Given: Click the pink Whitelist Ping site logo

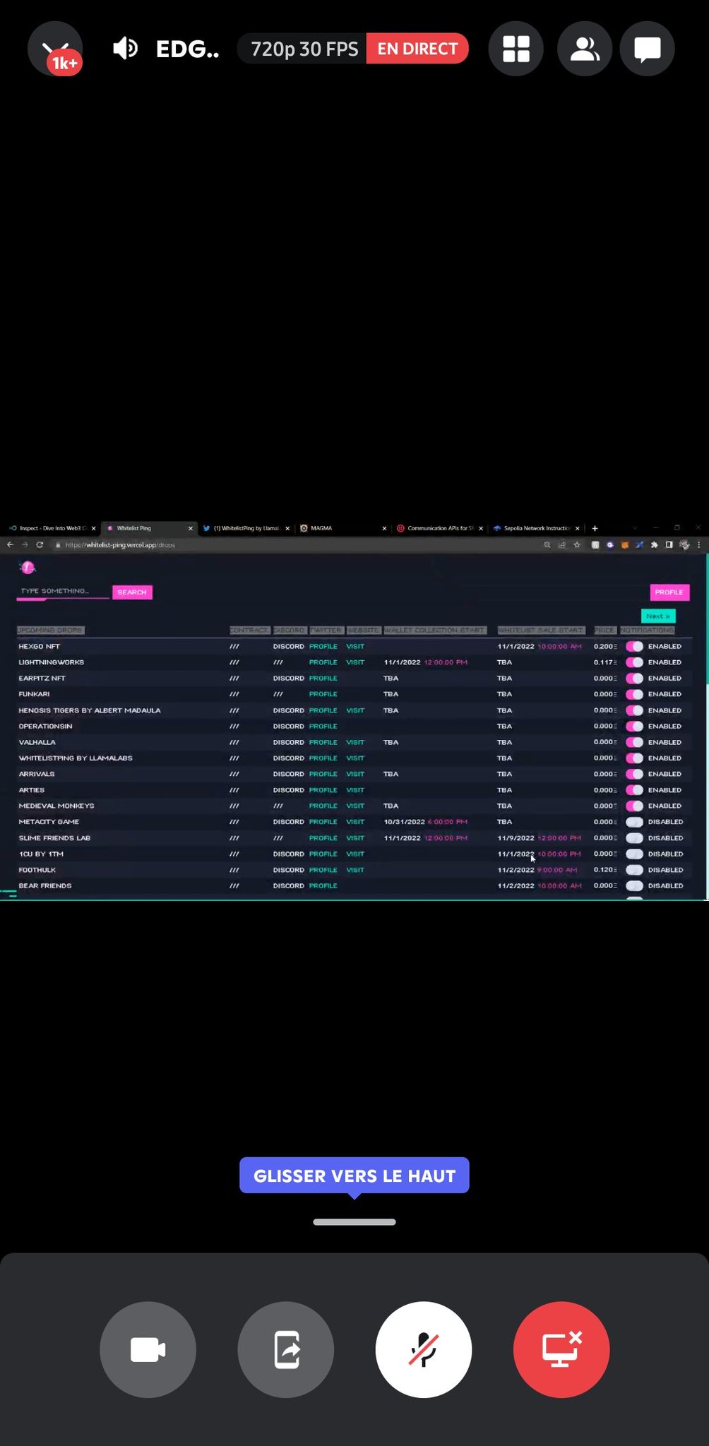Looking at the screenshot, I should [28, 567].
